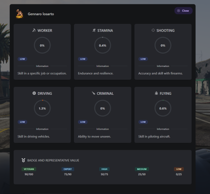Screen dimensions: 210x194
Task: Click the SHOOTING card title
Action: [165, 30]
